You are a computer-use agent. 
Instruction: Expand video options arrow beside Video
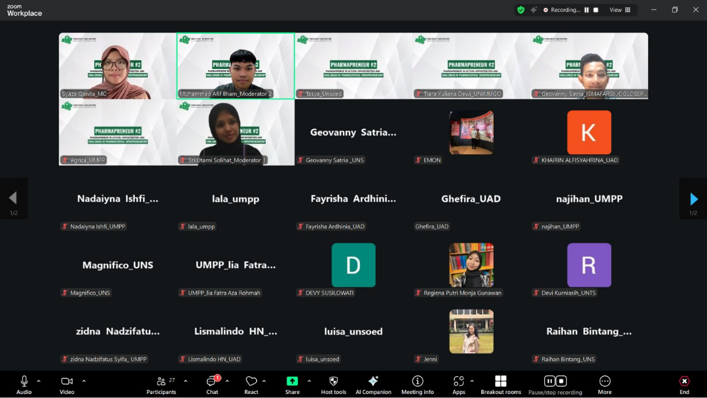pyautogui.click(x=84, y=381)
